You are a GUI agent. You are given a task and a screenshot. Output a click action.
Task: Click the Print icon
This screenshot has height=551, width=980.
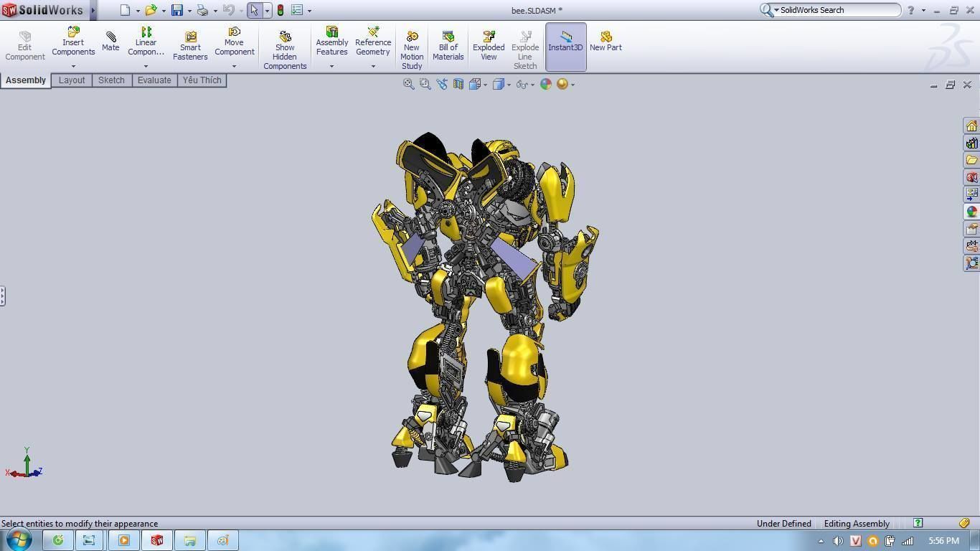202,10
